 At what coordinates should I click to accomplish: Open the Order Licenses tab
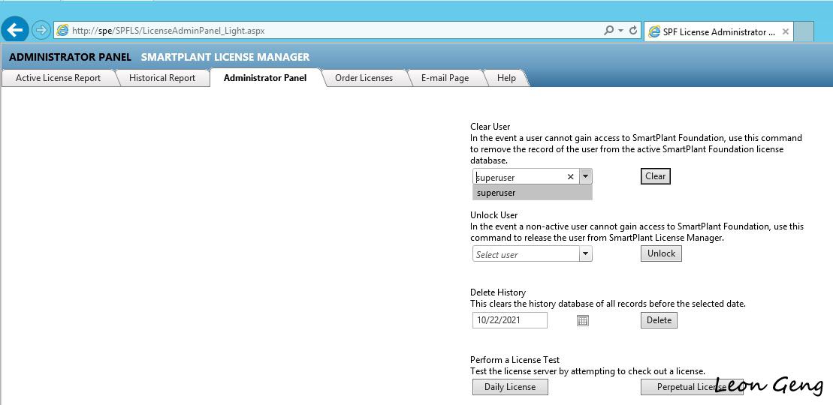pyautogui.click(x=364, y=78)
